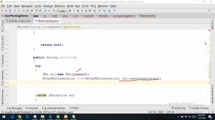This screenshot has height=120, width=215.
Task: Open the File menu
Action: [3, 6]
